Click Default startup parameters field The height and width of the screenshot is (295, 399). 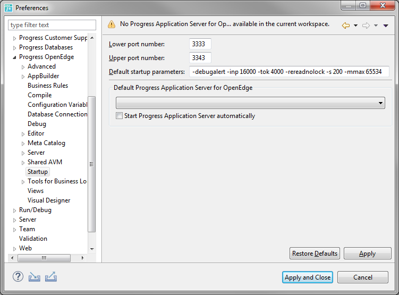[290, 72]
